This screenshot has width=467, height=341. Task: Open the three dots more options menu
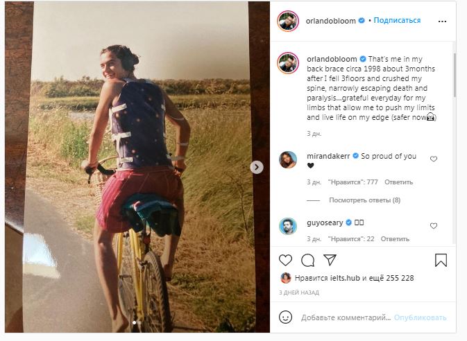pos(441,20)
